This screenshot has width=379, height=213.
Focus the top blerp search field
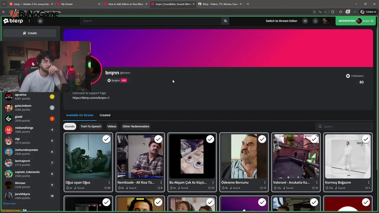(x=151, y=21)
